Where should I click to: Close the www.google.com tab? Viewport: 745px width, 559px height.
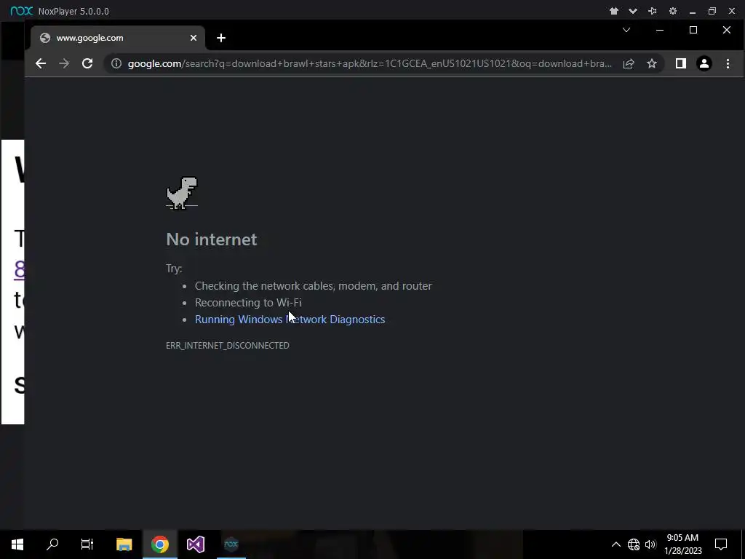point(194,38)
